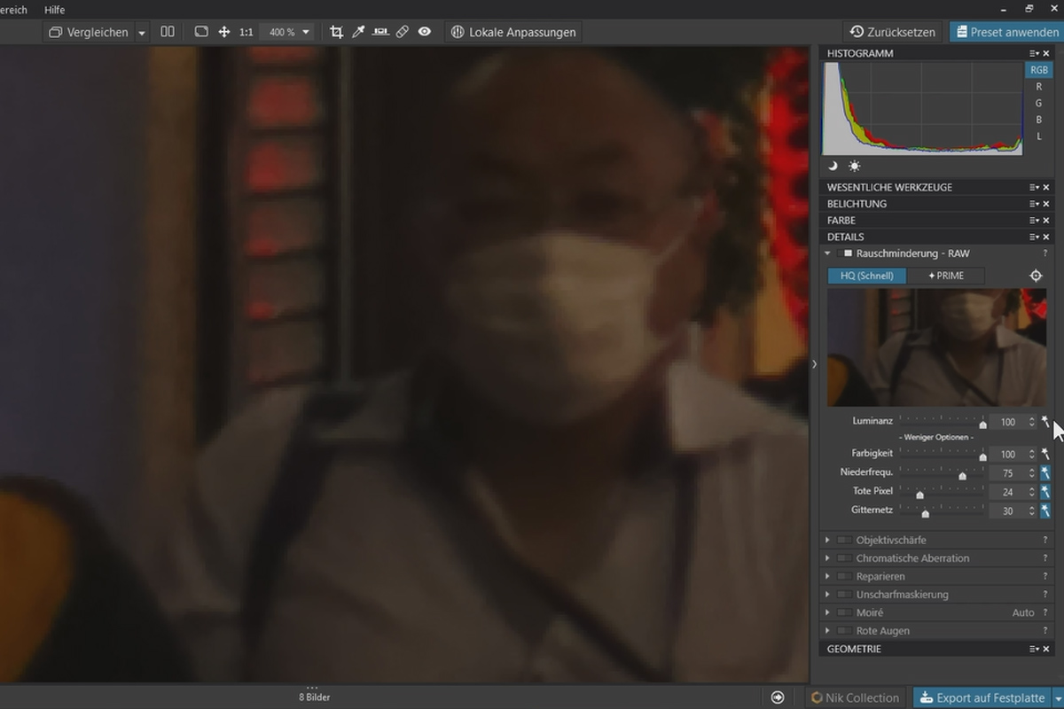The image size is (1064, 709).
Task: Expand the Chromatische Aberration section
Action: 827,558
